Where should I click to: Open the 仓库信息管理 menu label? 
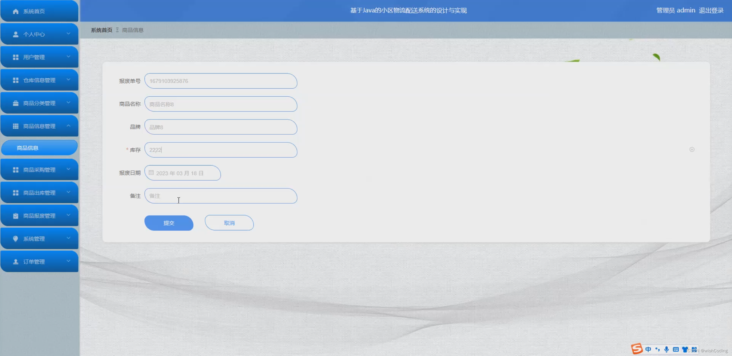39,80
